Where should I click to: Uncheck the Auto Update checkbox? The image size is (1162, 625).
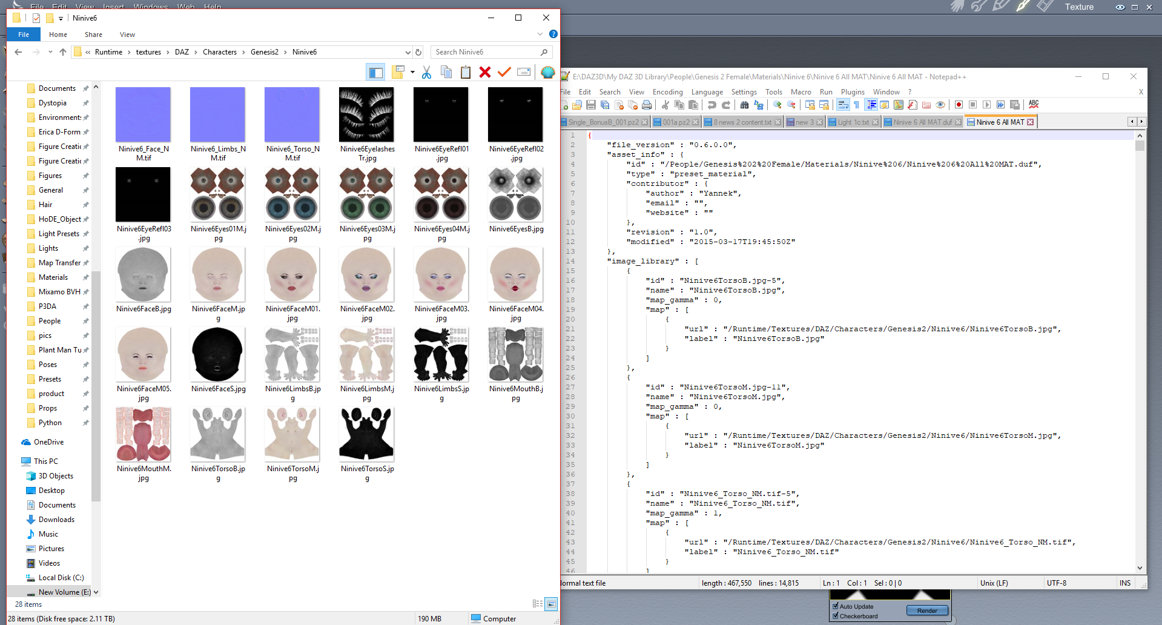tap(836, 606)
